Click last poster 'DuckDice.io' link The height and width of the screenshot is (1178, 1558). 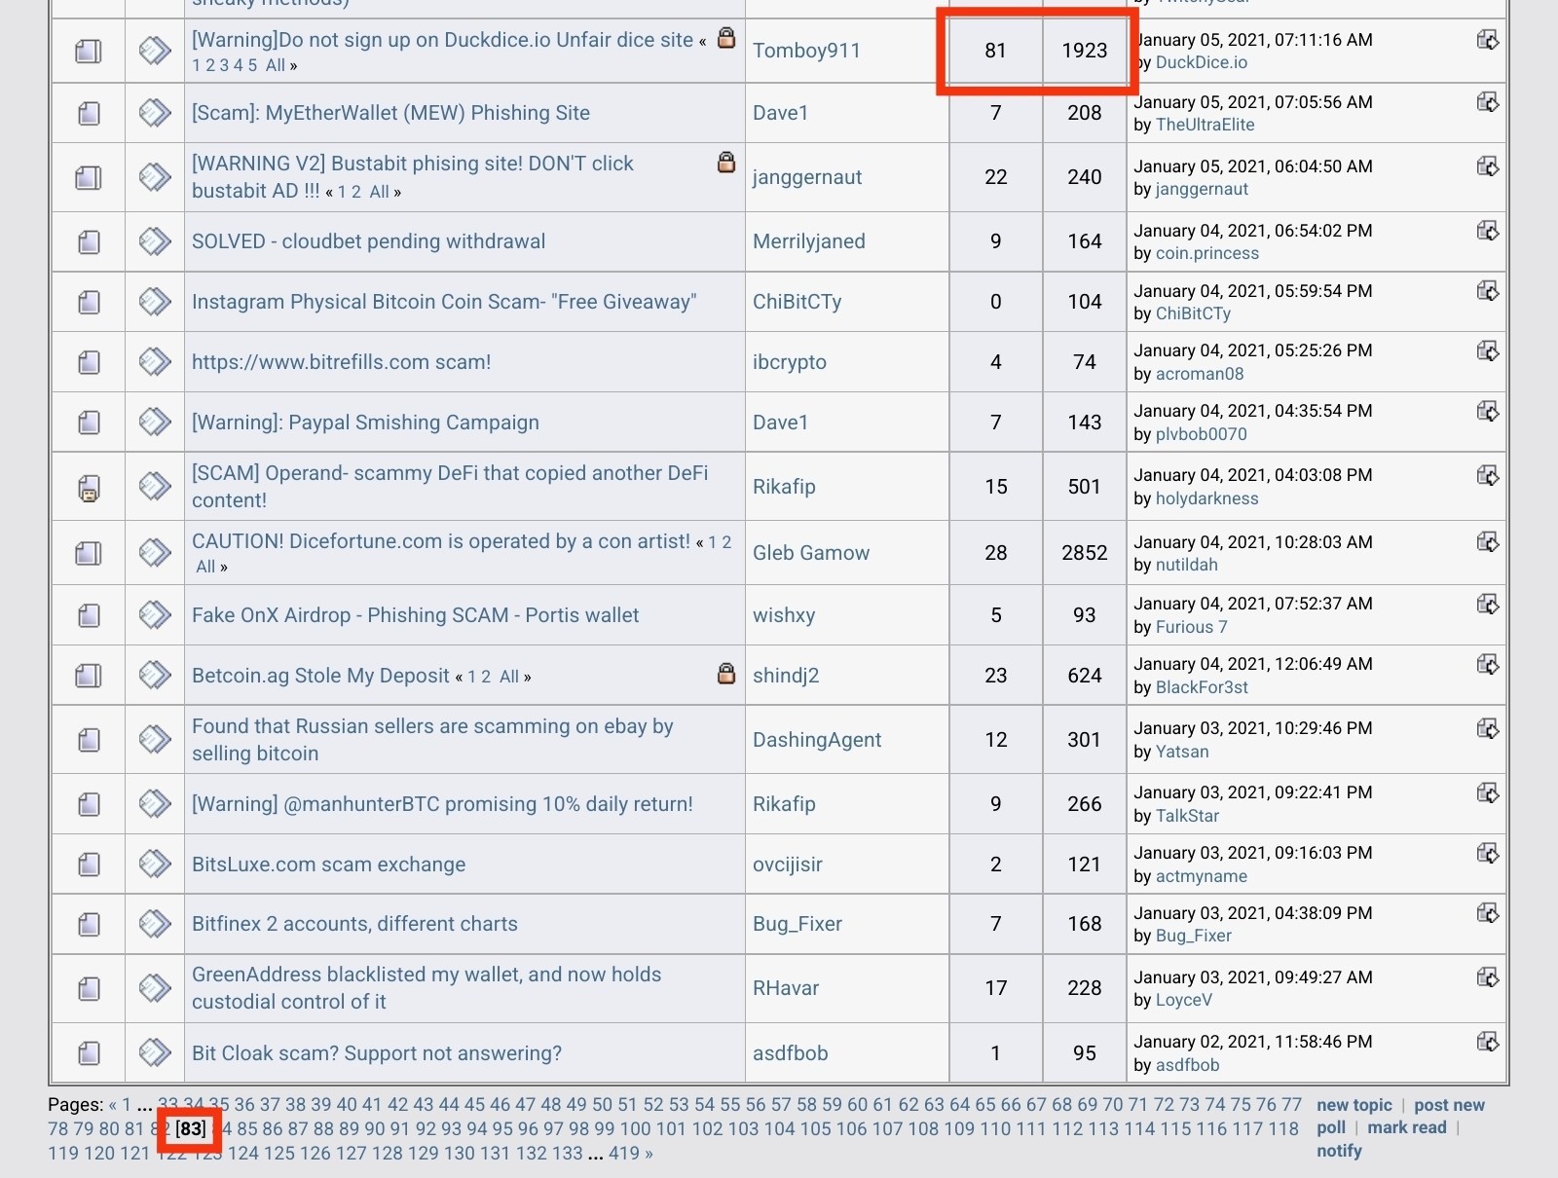click(1202, 62)
